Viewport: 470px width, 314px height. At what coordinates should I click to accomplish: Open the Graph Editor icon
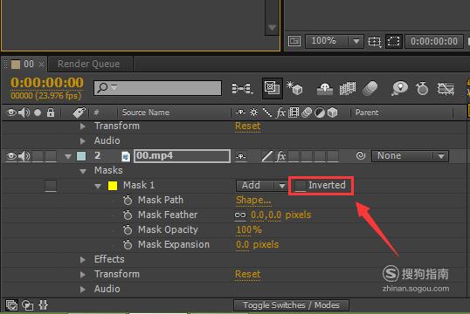coord(446,89)
